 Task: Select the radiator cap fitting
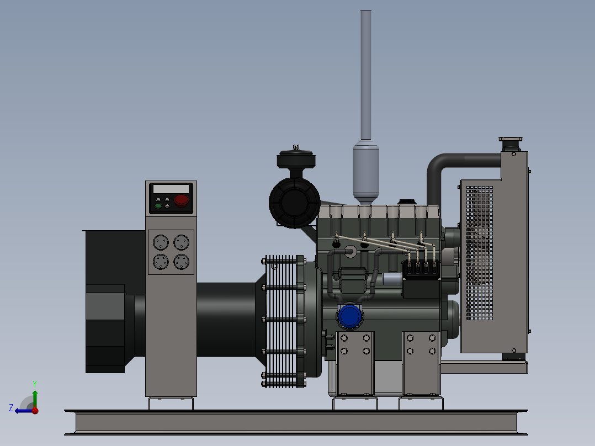click(511, 140)
